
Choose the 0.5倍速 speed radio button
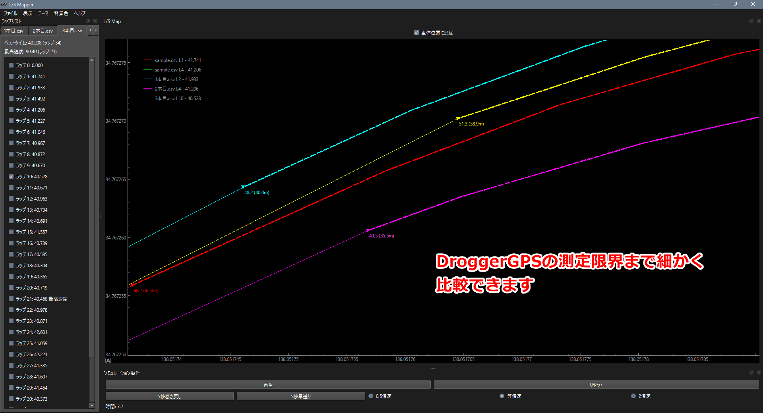click(371, 396)
